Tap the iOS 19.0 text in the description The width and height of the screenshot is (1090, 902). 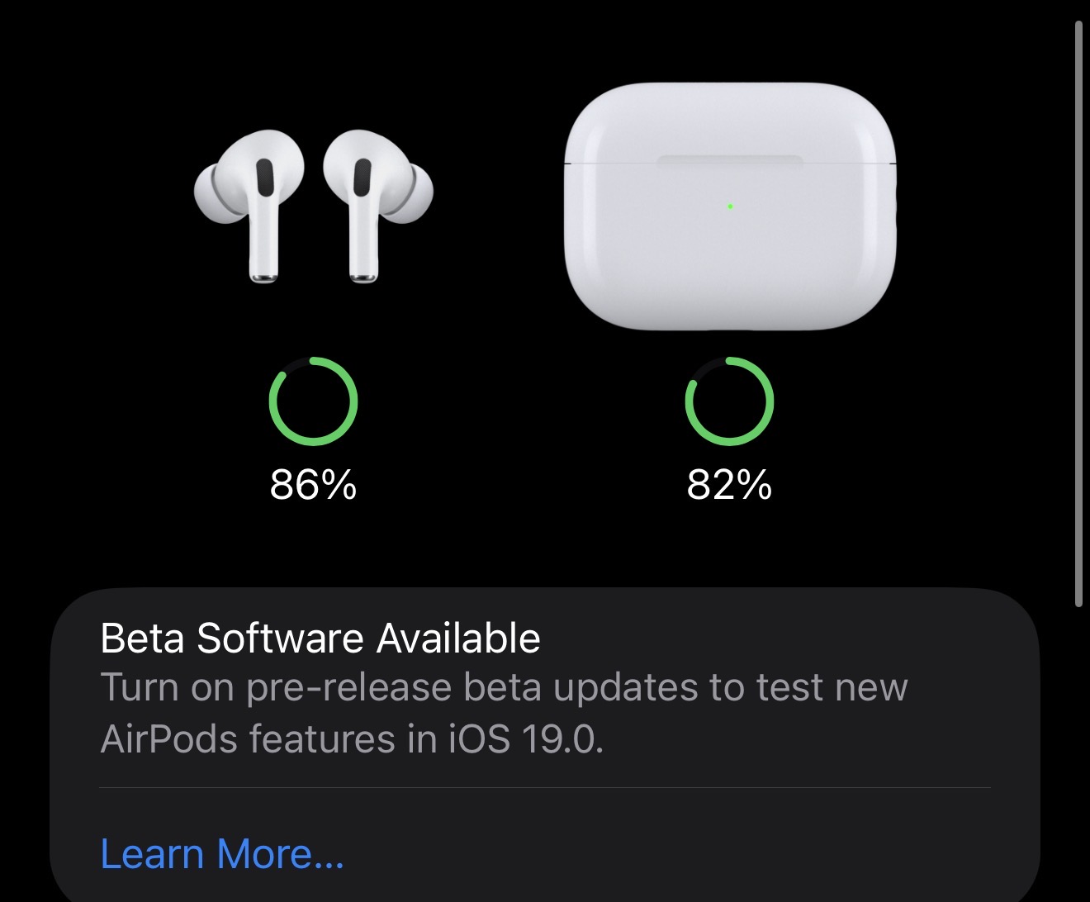click(x=526, y=738)
